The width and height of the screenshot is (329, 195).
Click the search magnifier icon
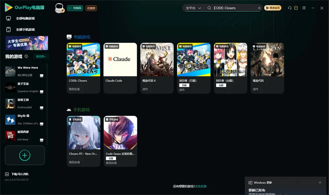pos(209,8)
